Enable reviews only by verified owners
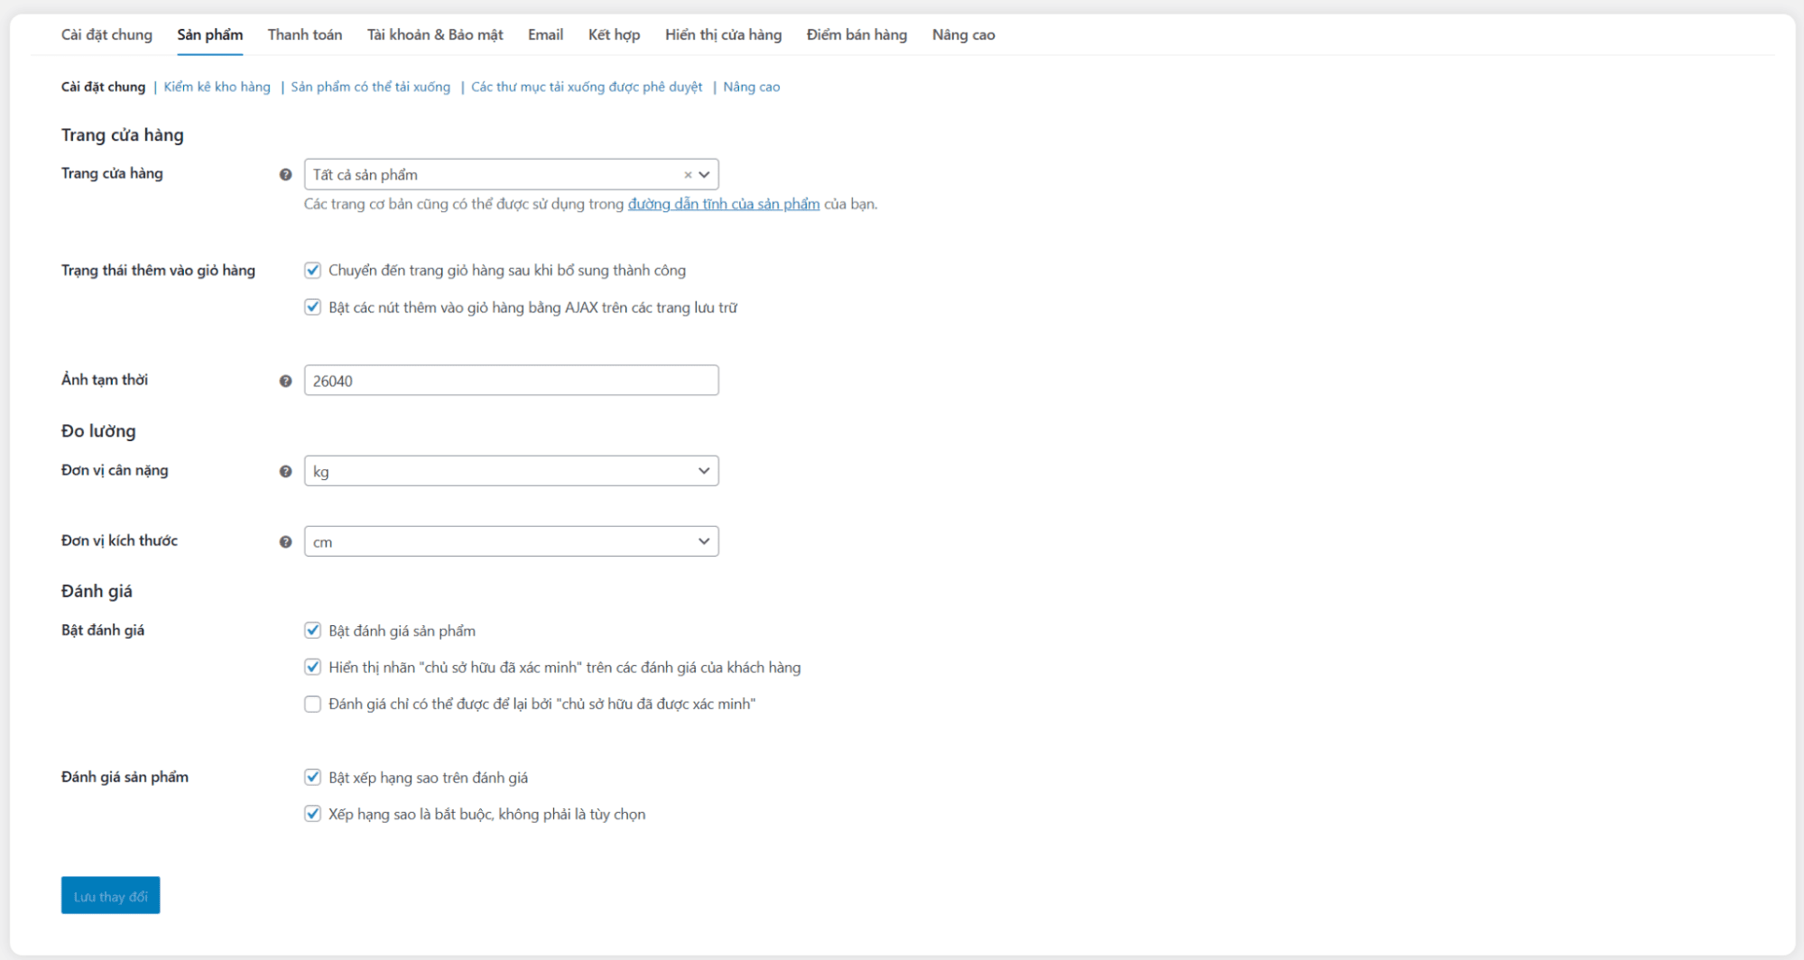Screen dimensions: 1804x960 pyautogui.click(x=312, y=704)
